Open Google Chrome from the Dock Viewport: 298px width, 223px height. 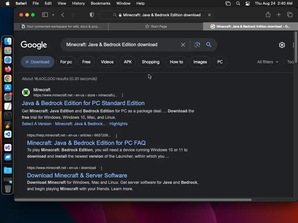[x=8, y=78]
